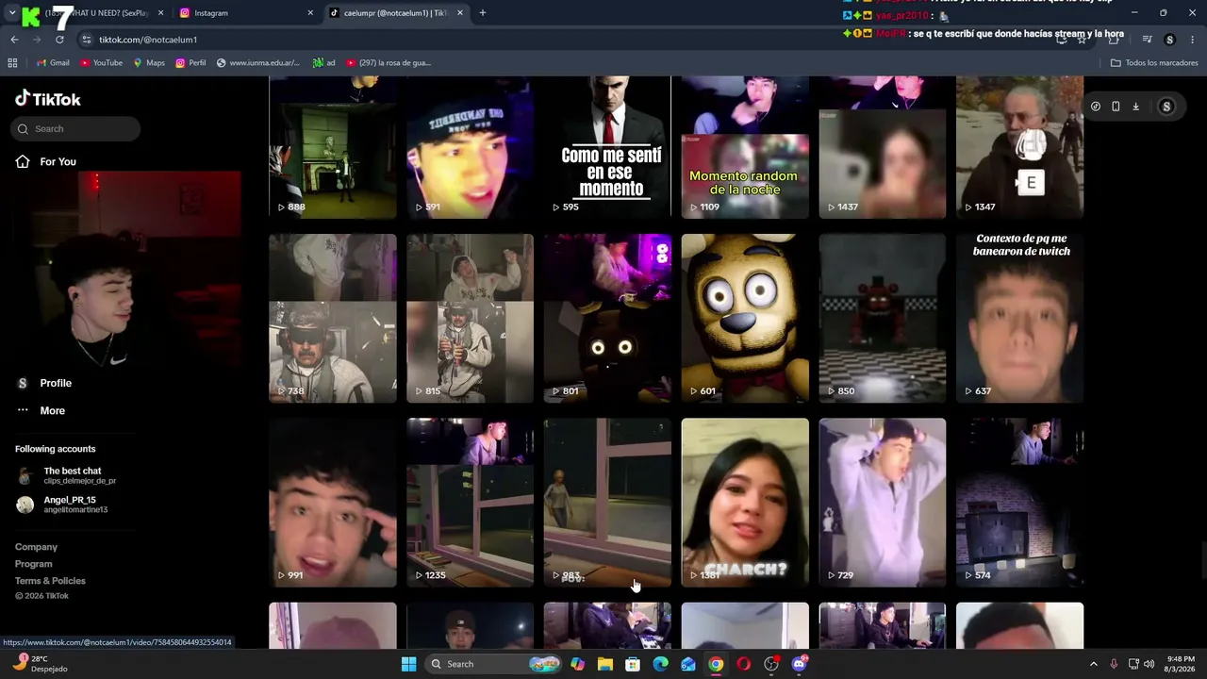Open the video with 888 views
This screenshot has height=679, width=1207.
point(333,148)
